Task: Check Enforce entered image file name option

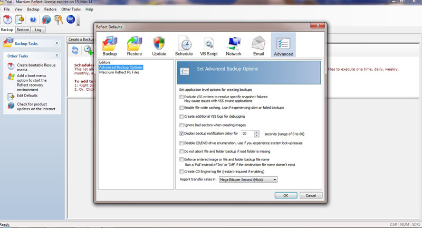Action: [x=181, y=159]
